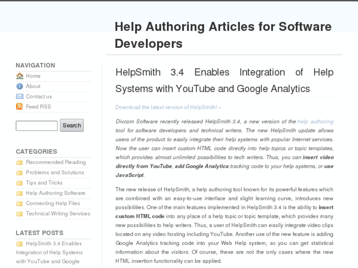The width and height of the screenshot is (358, 268).
Task: Open the Tips and Tricks category
Action: point(44,183)
